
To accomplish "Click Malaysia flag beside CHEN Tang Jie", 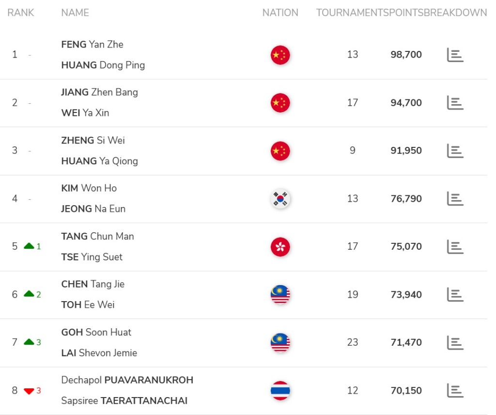I will pyautogui.click(x=280, y=295).
